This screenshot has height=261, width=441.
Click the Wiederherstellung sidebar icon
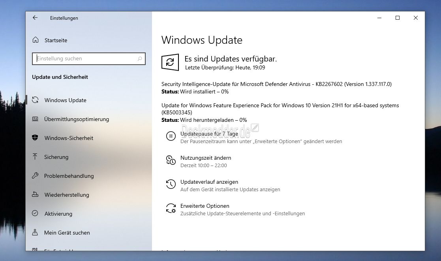35,194
